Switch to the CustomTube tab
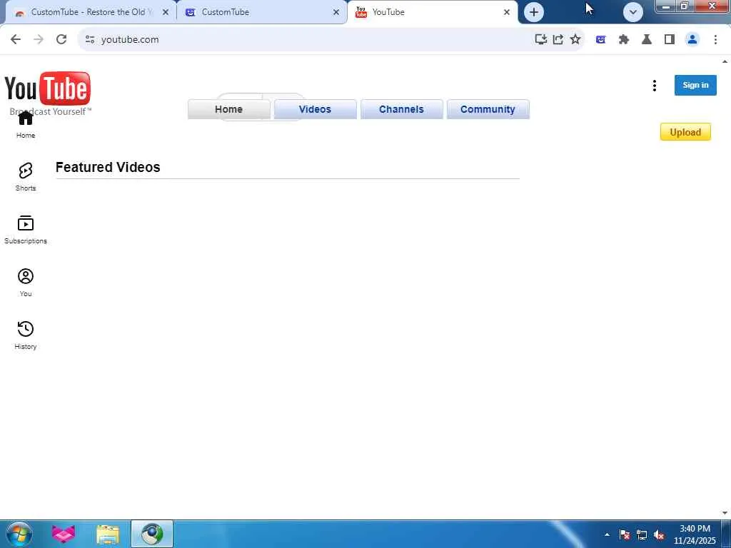The width and height of the screenshot is (731, 548). click(262, 12)
